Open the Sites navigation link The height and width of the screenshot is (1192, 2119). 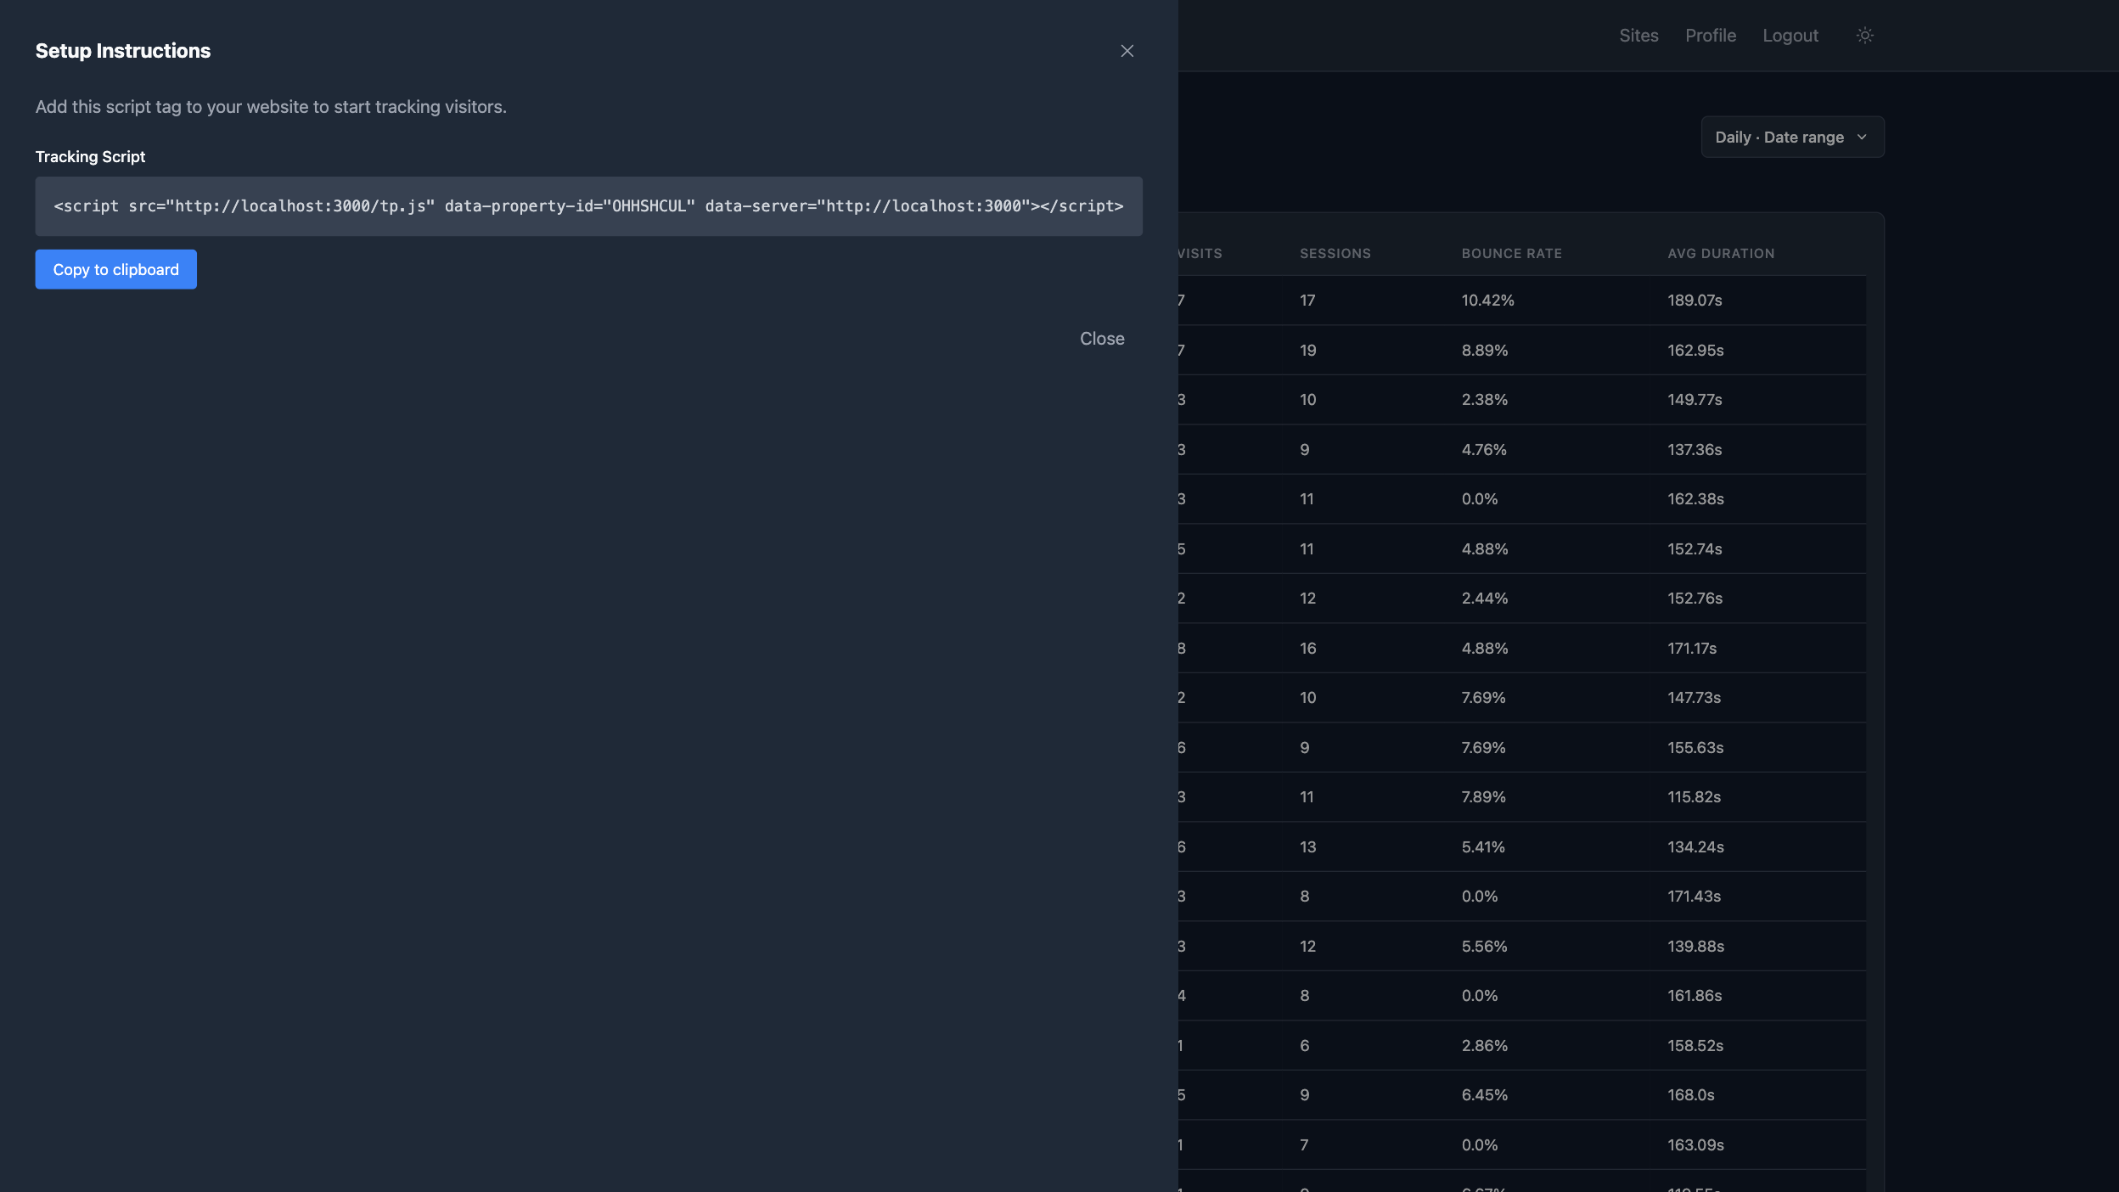point(1638,36)
